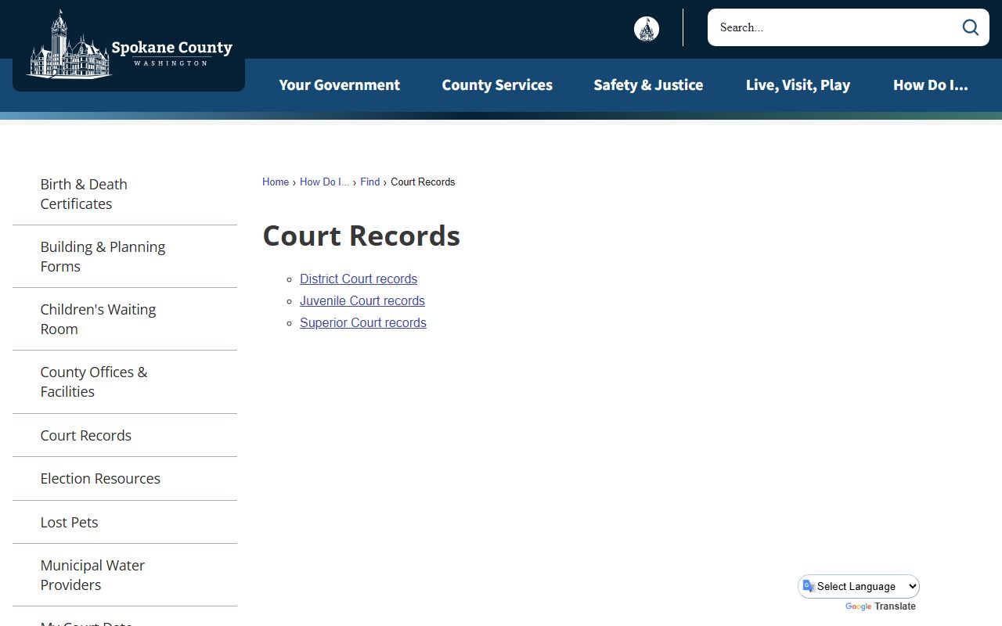Image resolution: width=1002 pixels, height=626 pixels.
Task: Open the Live, Visit, Play menu
Action: click(x=798, y=85)
